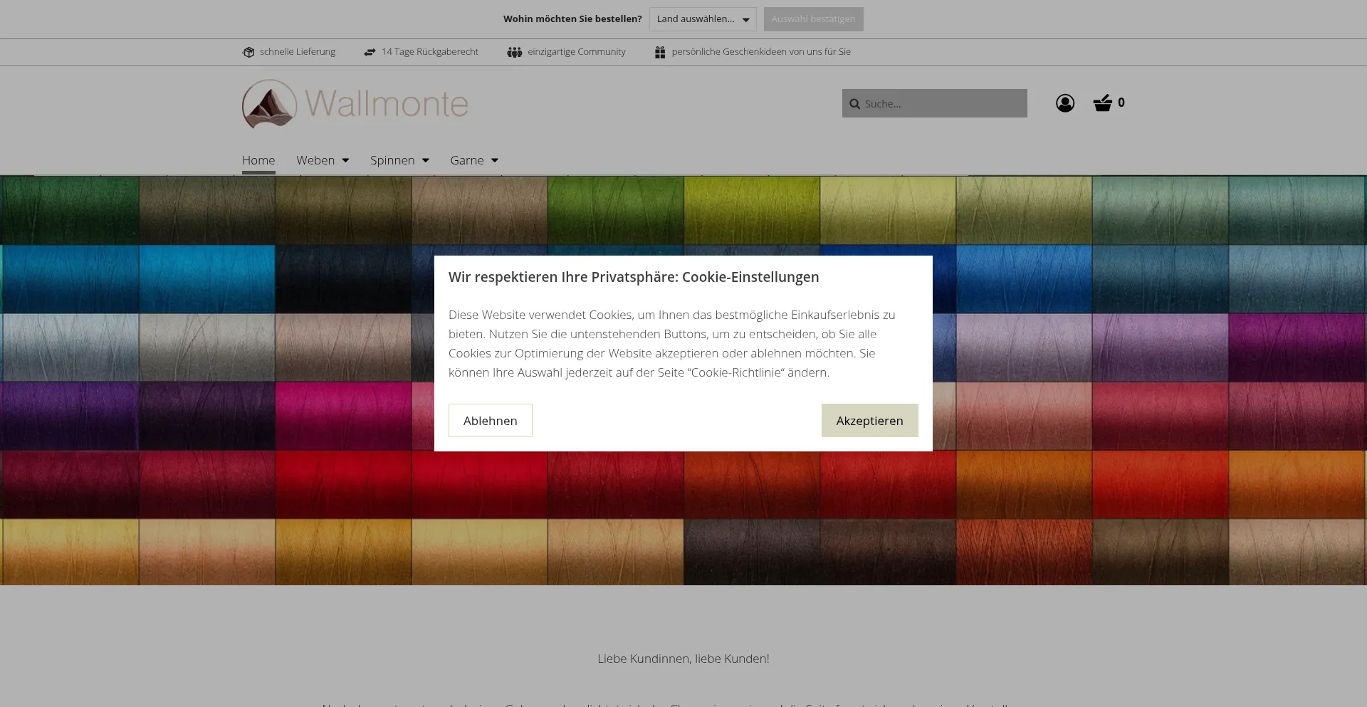Screen dimensions: 1367x707
Task: Open the user account icon
Action: tap(1064, 103)
